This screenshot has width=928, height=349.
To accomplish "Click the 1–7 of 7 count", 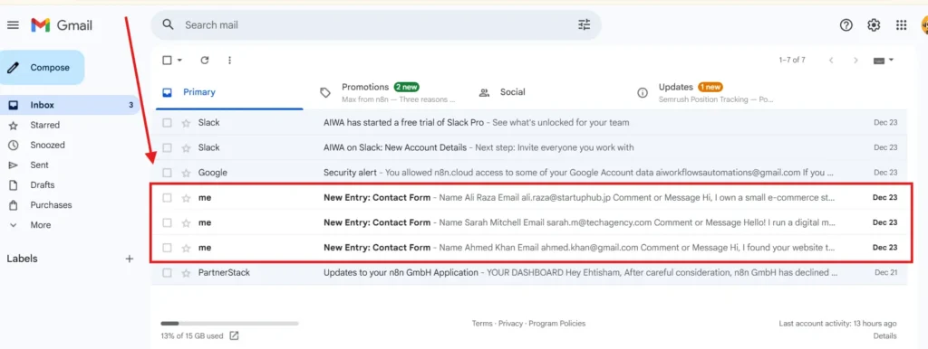I will [x=792, y=61].
